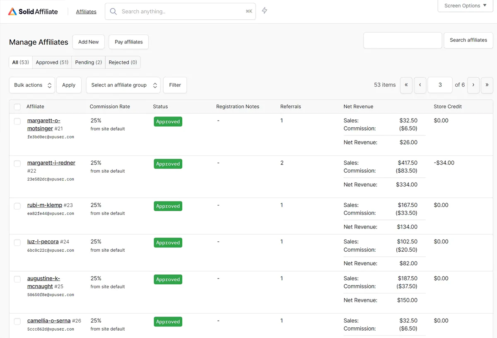The height and width of the screenshot is (338, 497).
Task: Show the Approved (51) affiliates tab
Action: tap(52, 62)
